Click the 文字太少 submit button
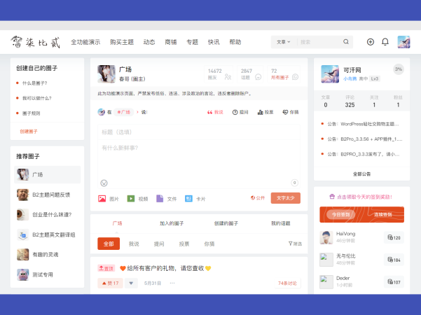Screen dimensions: 421x315 pos(285,198)
